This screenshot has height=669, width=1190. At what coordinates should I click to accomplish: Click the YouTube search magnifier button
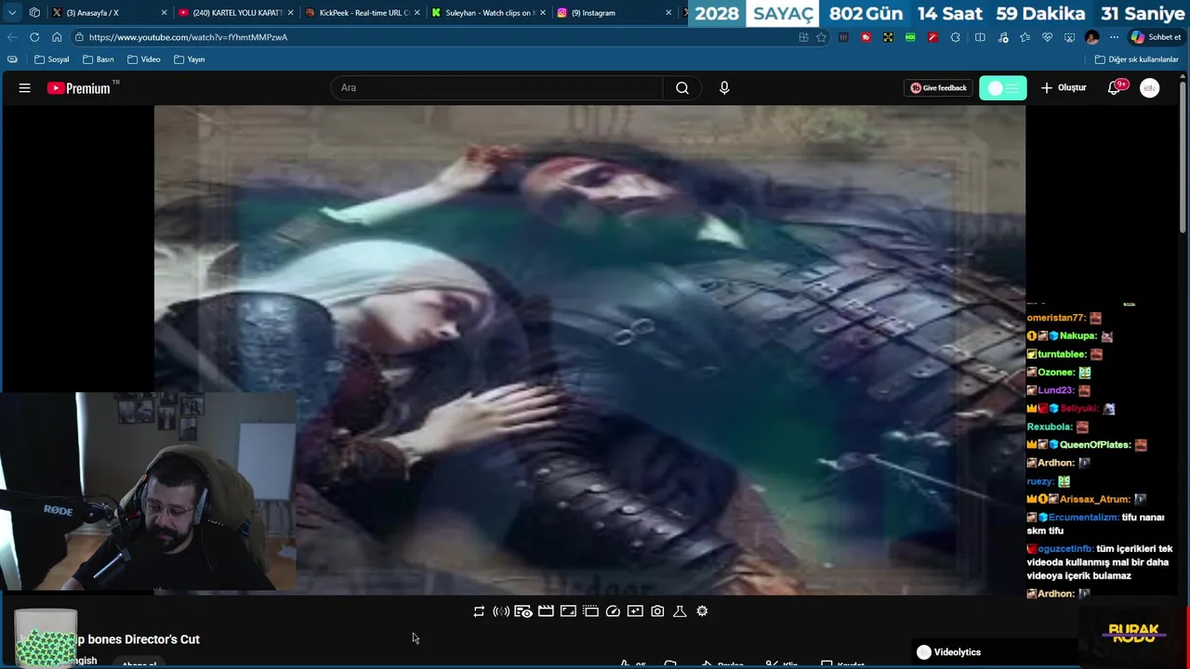pos(682,88)
